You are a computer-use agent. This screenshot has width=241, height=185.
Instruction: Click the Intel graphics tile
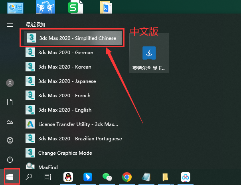[x=149, y=58]
